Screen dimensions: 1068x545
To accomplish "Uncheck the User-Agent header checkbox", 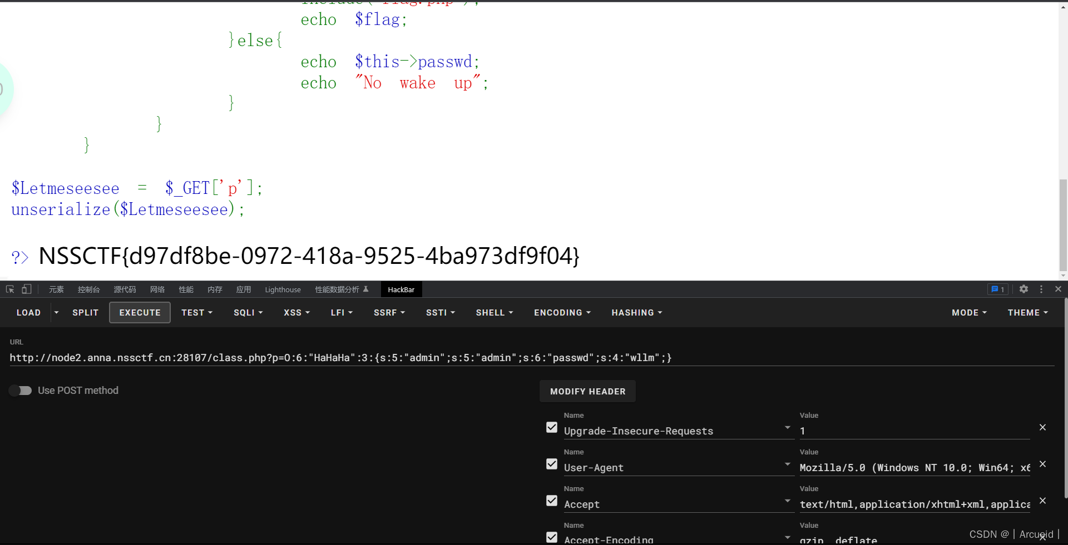I will 552,464.
